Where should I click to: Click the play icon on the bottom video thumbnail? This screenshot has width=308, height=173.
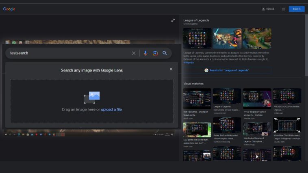[x=257, y=156]
